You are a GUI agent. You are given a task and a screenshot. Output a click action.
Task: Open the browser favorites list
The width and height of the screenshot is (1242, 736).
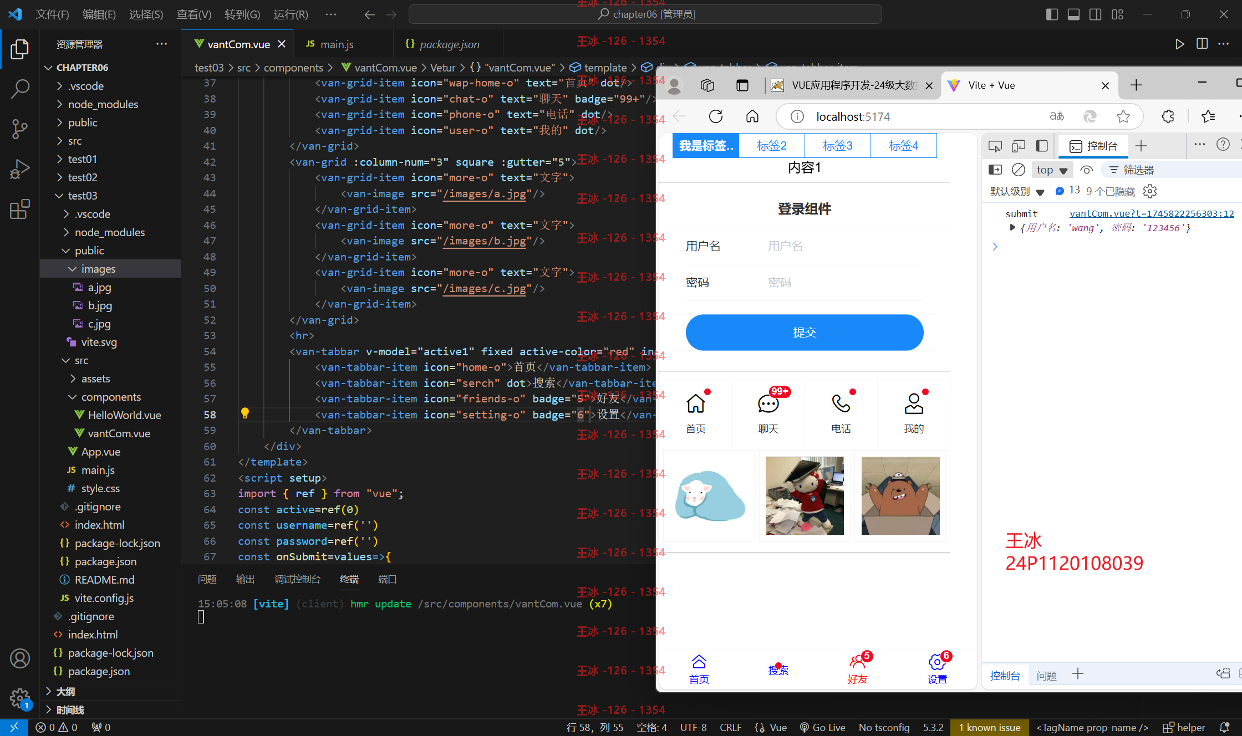(x=1208, y=116)
